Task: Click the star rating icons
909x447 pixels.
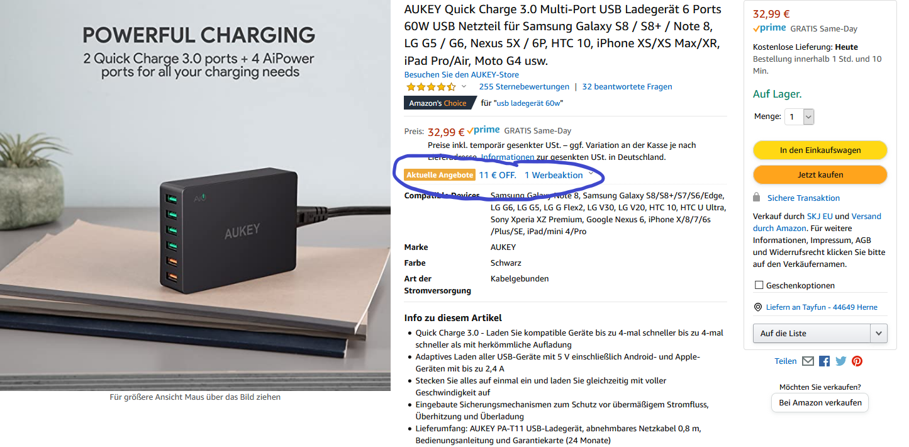Action: coord(430,87)
